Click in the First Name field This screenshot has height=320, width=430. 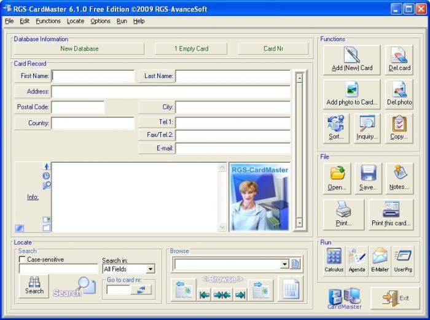click(x=93, y=76)
